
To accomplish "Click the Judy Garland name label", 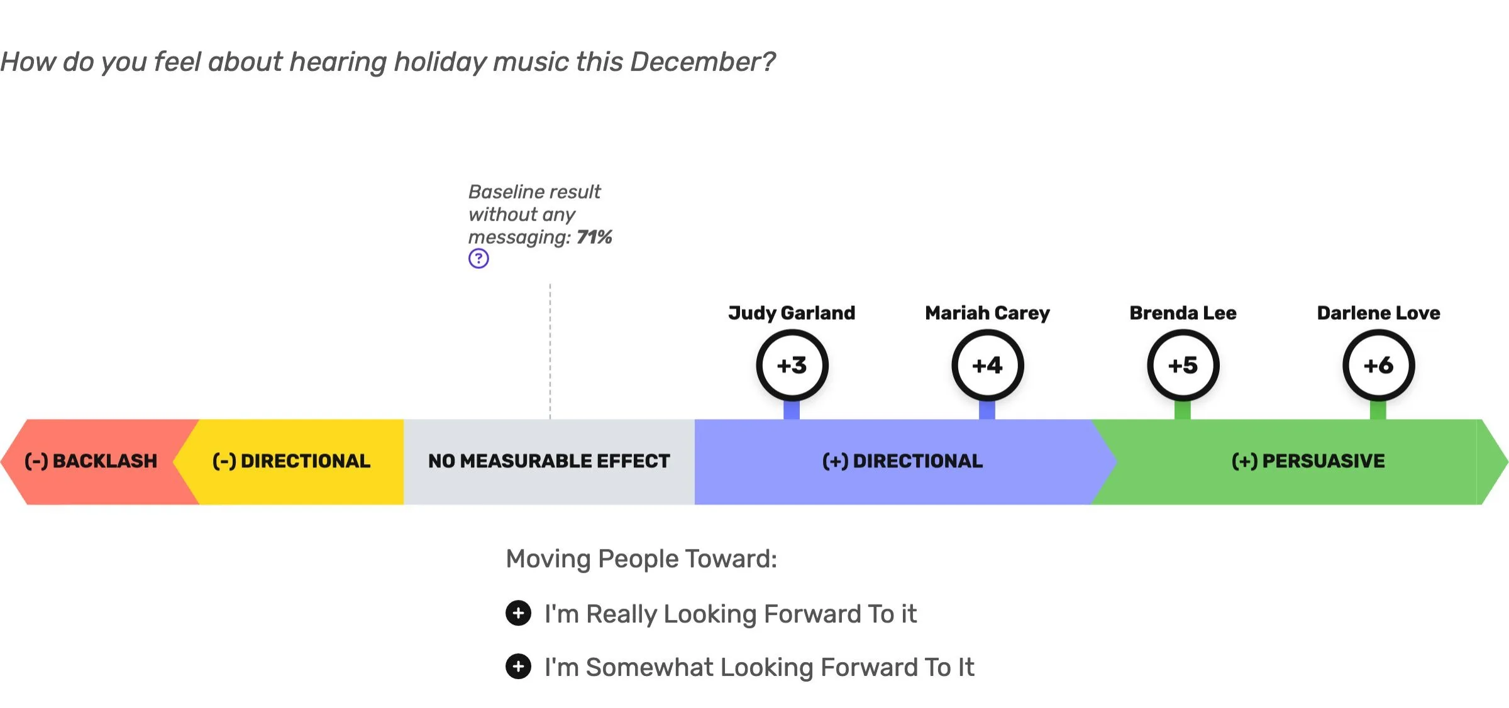I will point(792,313).
